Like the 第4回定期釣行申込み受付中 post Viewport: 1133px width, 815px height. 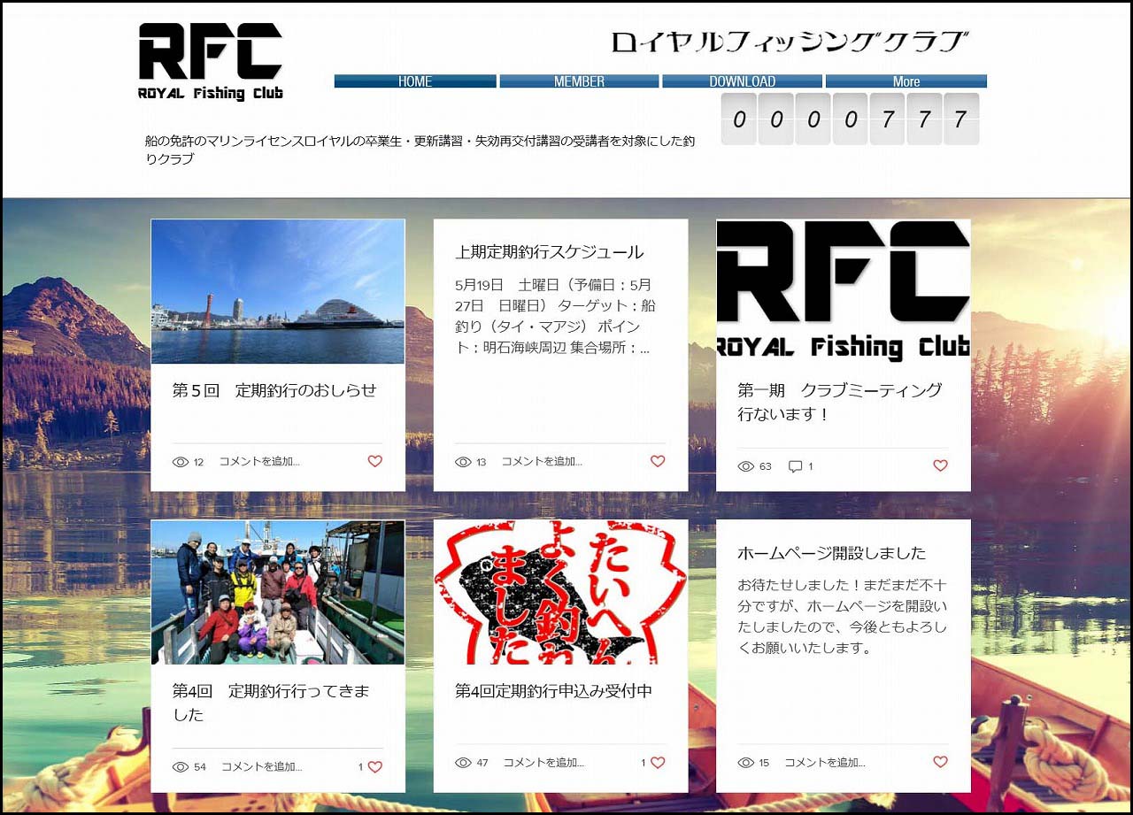(x=658, y=762)
